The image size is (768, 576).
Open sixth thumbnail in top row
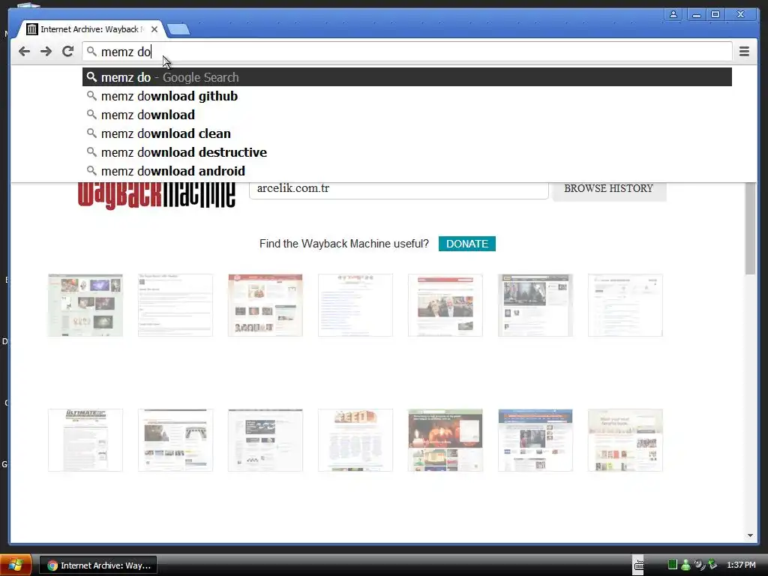[x=535, y=305]
